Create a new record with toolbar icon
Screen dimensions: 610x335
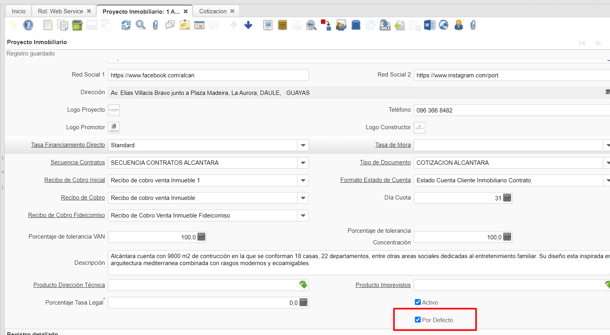[x=48, y=25]
